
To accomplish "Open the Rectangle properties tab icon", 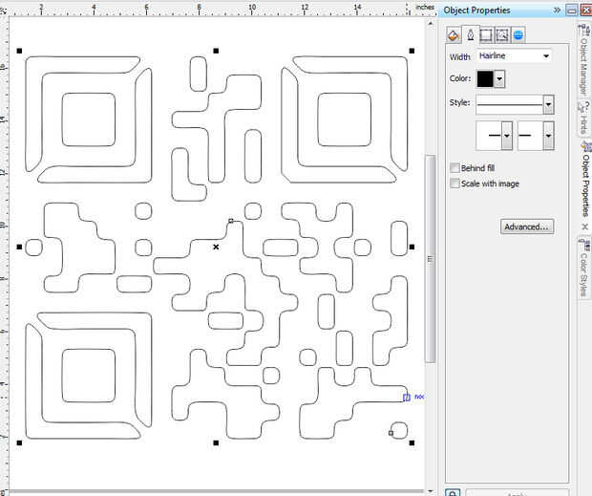I will 486,35.
